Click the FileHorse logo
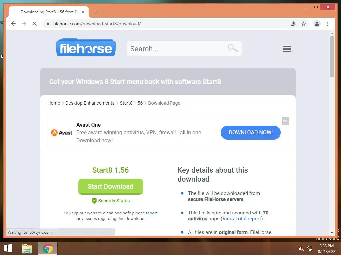The height and width of the screenshot is (255, 341). [86, 47]
